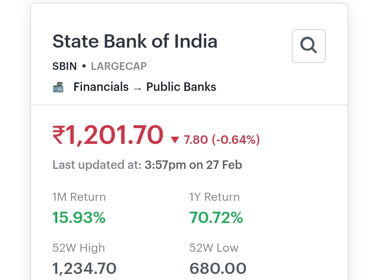Viewport: 389px width, 280px height.
Task: Click the red down-triangle price change indicator
Action: (175, 140)
